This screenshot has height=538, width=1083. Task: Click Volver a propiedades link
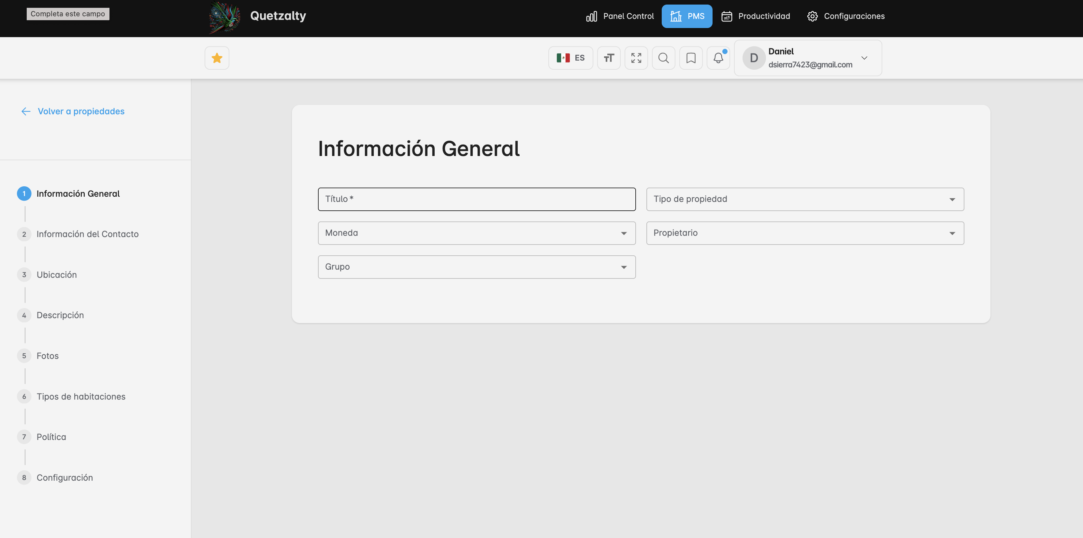[x=81, y=111]
